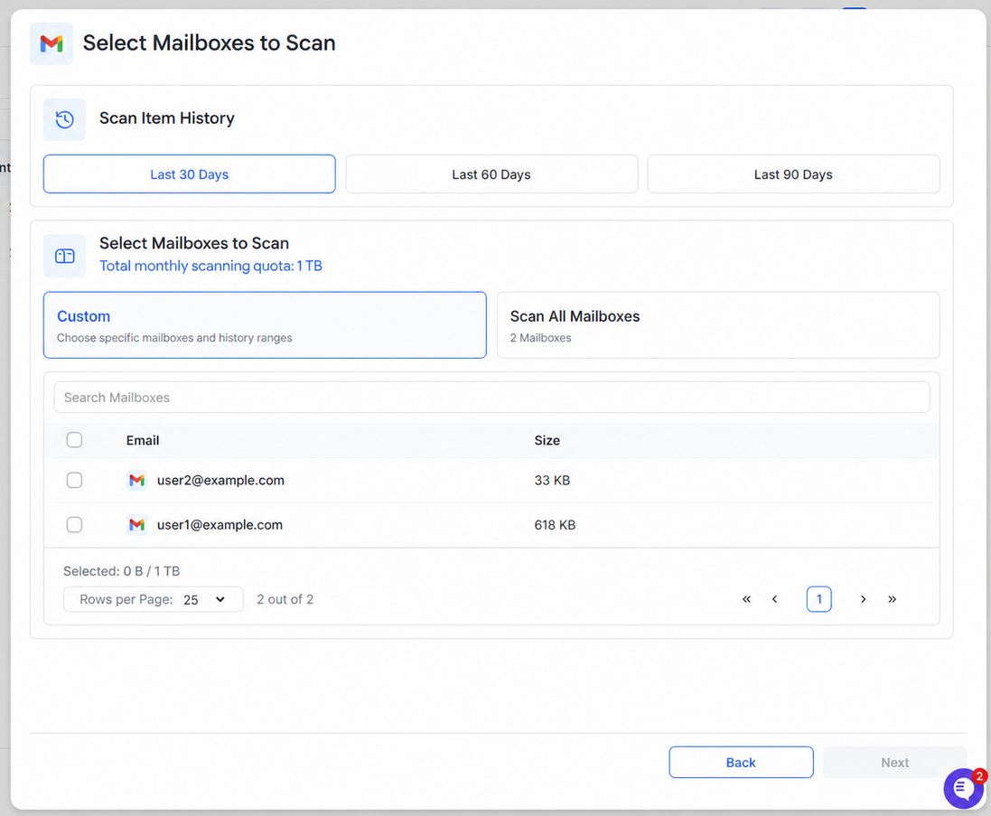Click the Next button
Screen dimensions: 991x816
[895, 763]
